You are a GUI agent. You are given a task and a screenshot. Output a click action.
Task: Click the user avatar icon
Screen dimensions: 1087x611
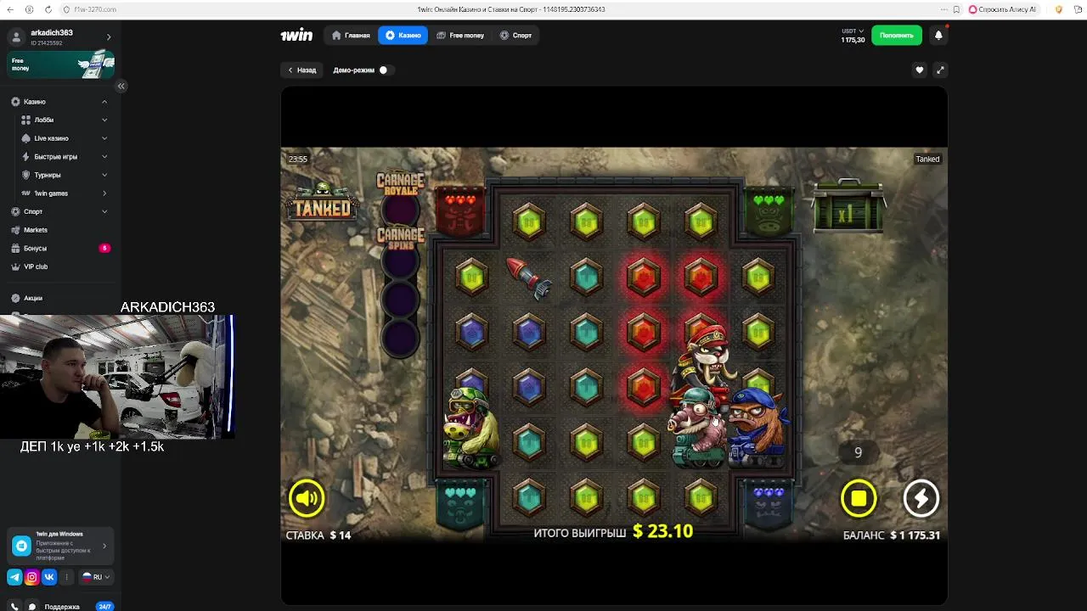[x=16, y=37]
